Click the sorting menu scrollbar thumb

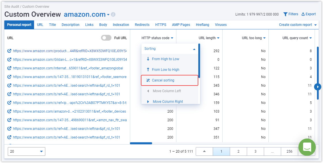pos(199,61)
